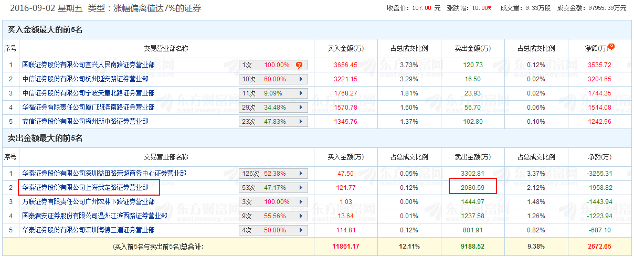This screenshot has width=634, height=257.
Task: Click 交易营业部名称 header in top table
Action: 166,48
